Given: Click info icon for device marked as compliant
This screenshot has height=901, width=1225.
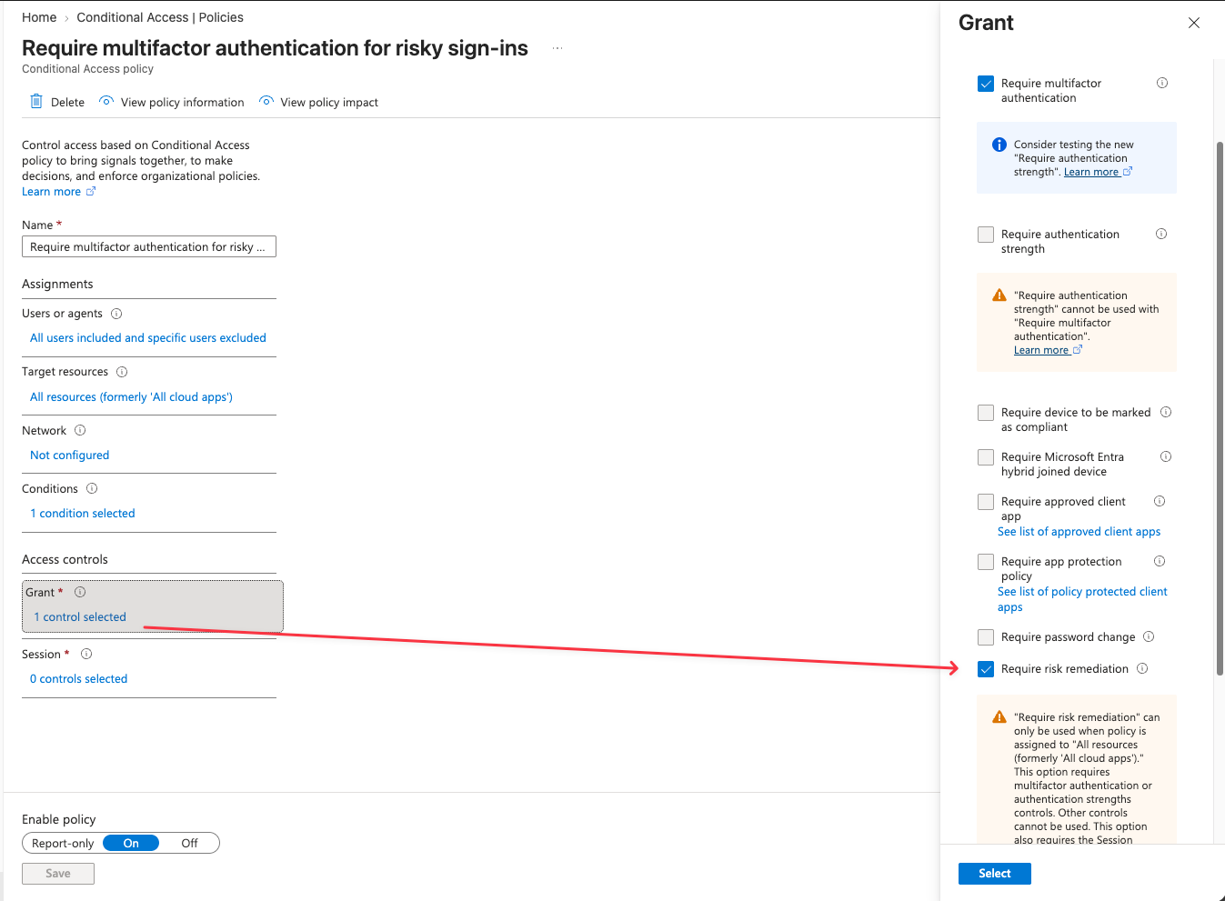Looking at the screenshot, I should (x=1166, y=412).
